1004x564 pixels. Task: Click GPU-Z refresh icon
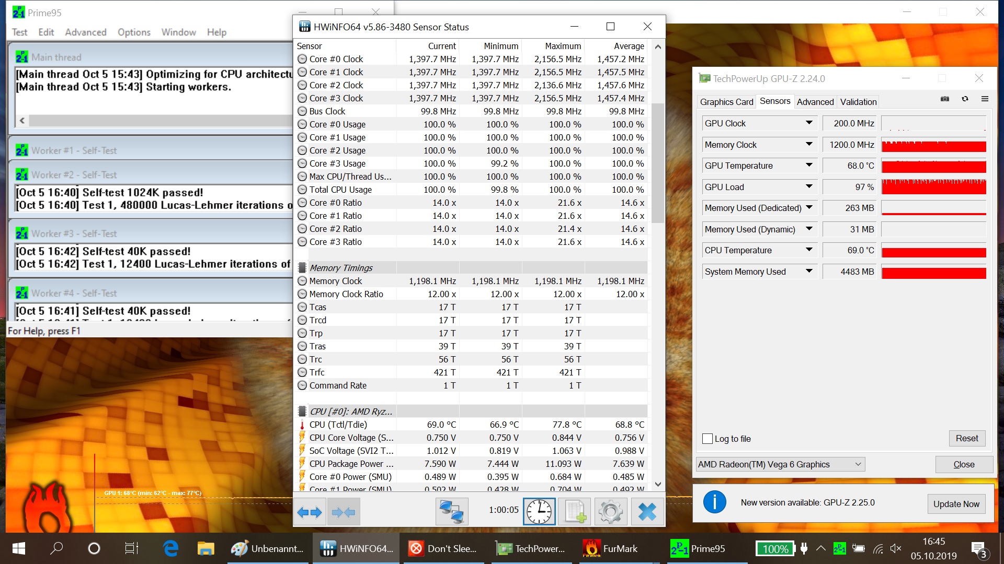pos(965,99)
